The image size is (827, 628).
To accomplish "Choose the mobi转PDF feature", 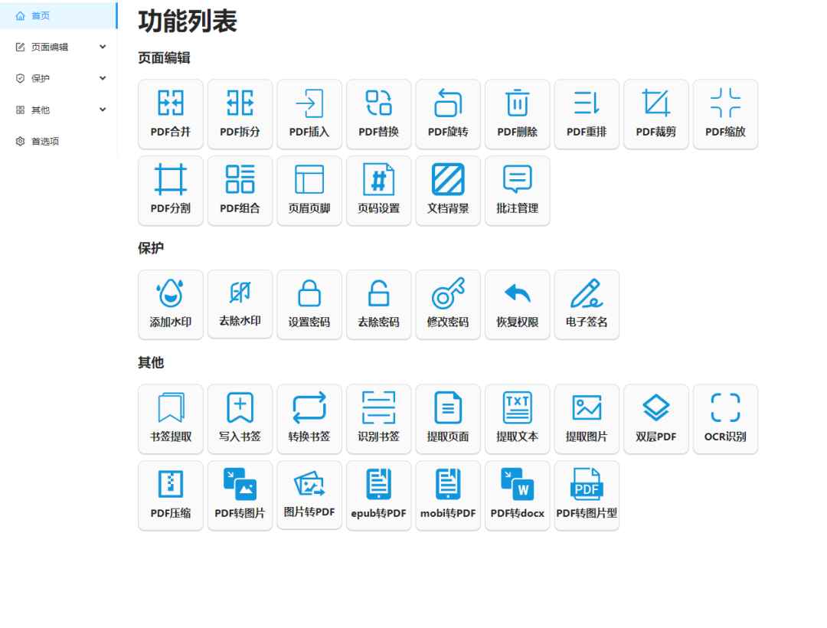I will point(448,495).
